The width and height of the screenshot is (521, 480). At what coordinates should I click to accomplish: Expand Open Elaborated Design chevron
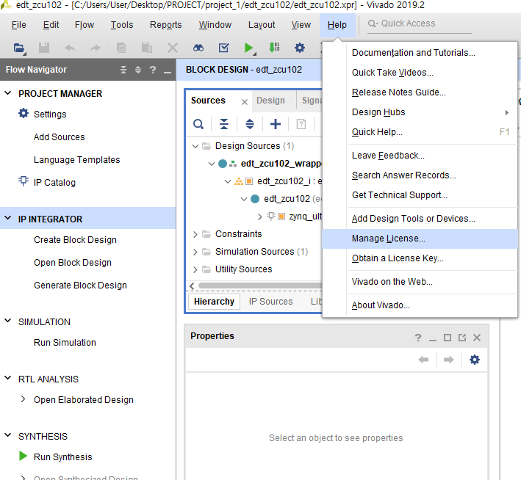[23, 399]
